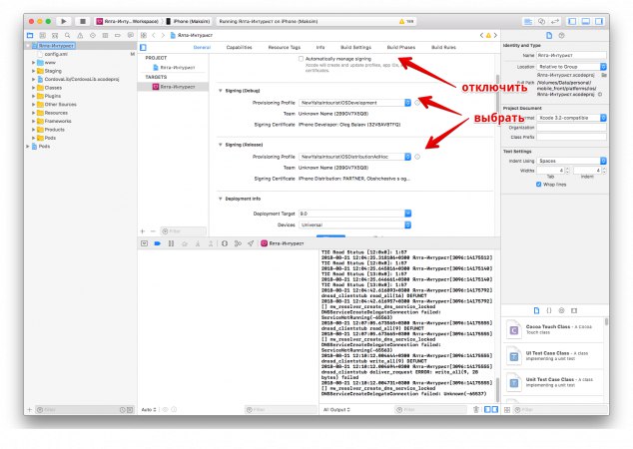Open the Release Provisioning Profile dropdown

(x=354, y=157)
